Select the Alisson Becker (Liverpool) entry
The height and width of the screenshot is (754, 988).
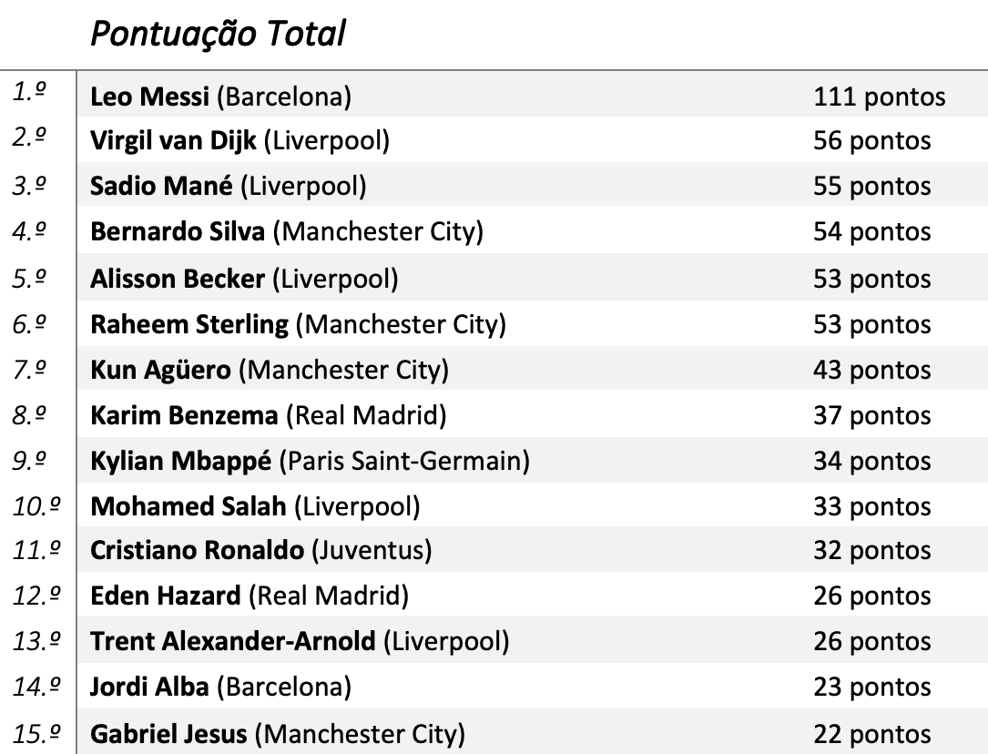click(244, 278)
